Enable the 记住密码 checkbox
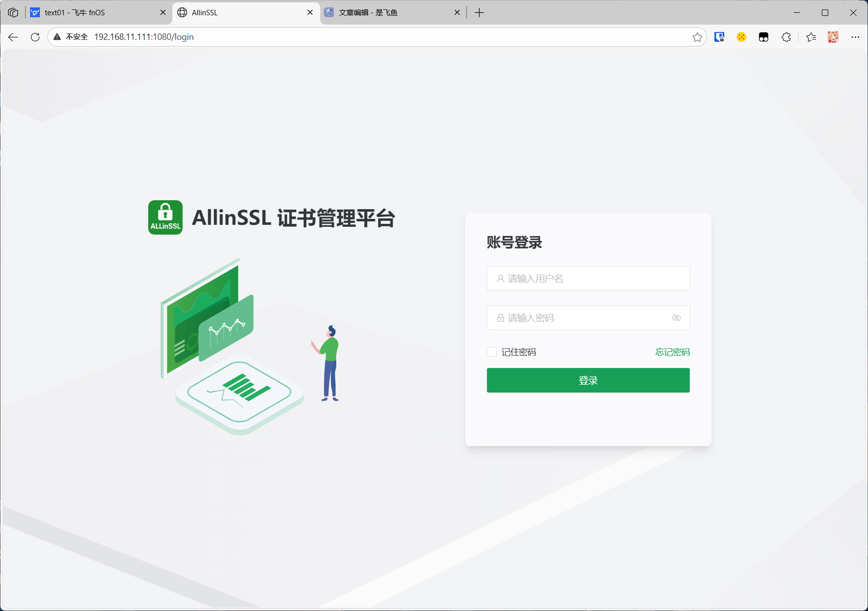 (491, 352)
